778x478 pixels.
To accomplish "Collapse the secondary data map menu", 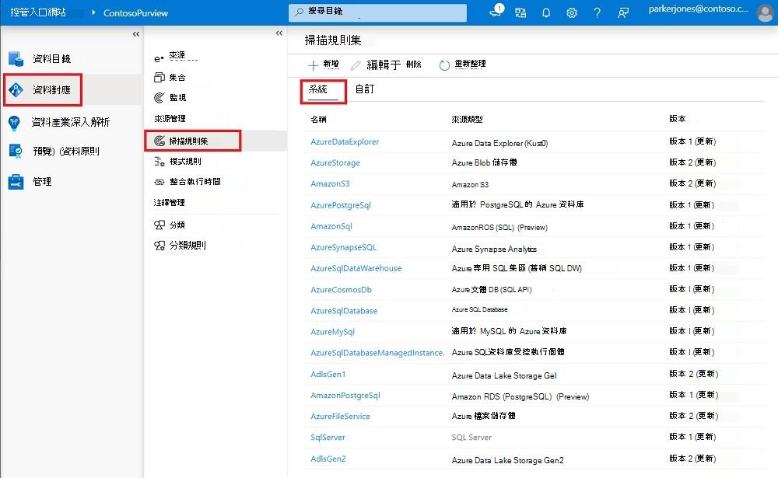I will click(x=279, y=33).
